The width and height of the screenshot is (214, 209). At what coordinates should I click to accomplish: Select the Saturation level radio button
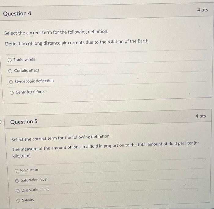click(x=17, y=181)
